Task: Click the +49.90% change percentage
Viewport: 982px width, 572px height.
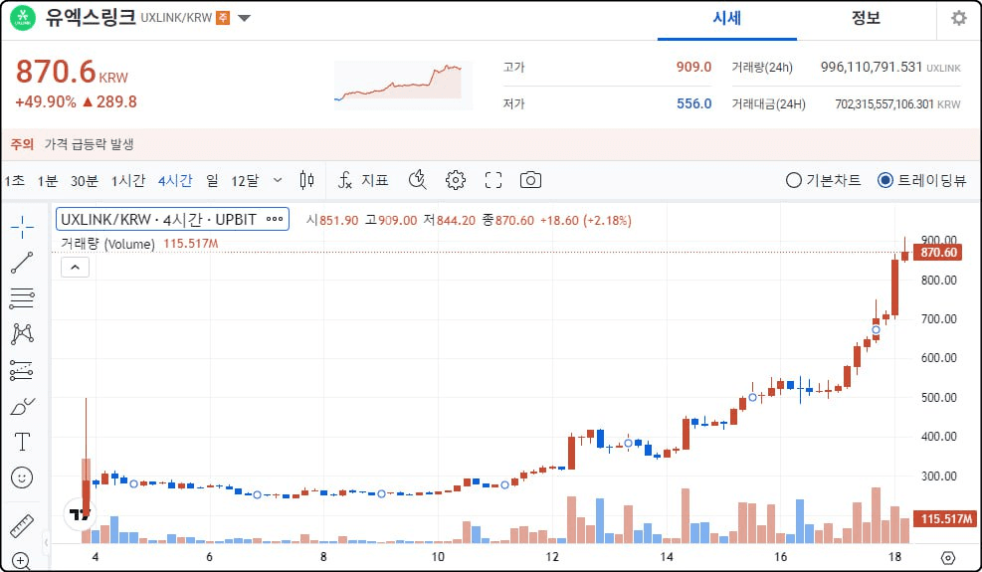Action: [45, 102]
